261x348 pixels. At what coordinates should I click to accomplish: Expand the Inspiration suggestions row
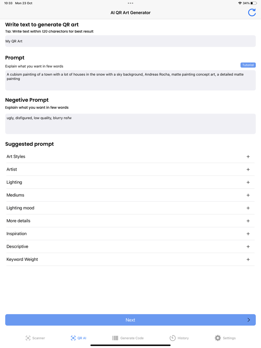click(x=248, y=234)
